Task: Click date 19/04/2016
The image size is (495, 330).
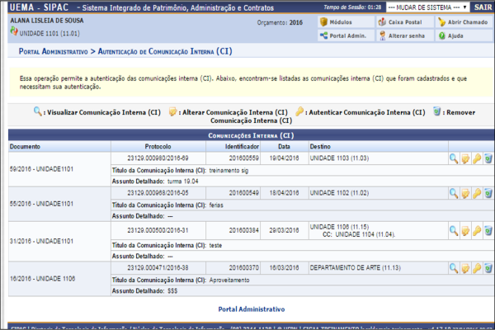Action: (284, 158)
